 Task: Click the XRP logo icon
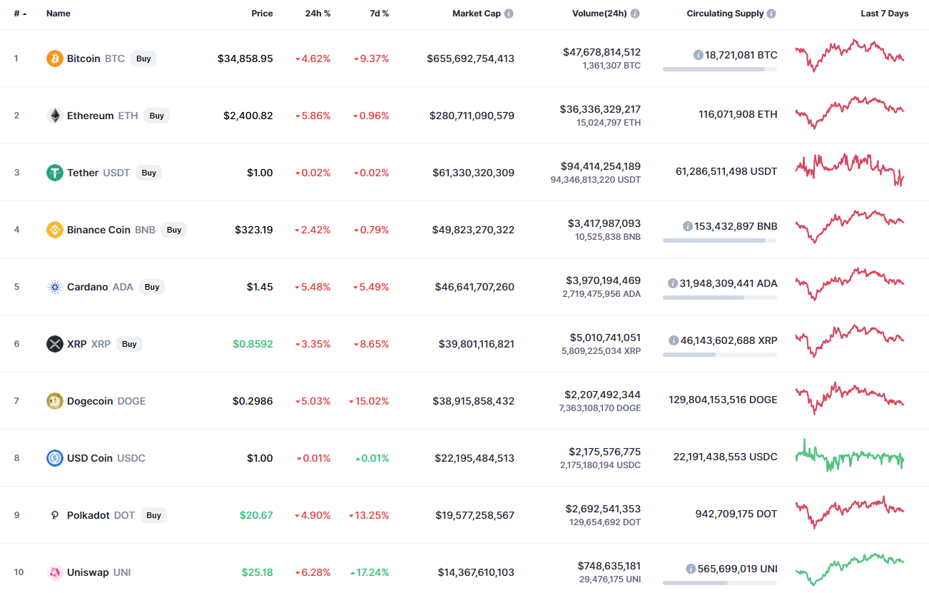coord(55,344)
